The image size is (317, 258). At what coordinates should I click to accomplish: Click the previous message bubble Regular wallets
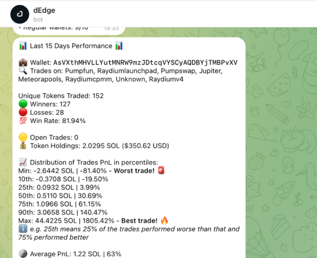pos(69,30)
